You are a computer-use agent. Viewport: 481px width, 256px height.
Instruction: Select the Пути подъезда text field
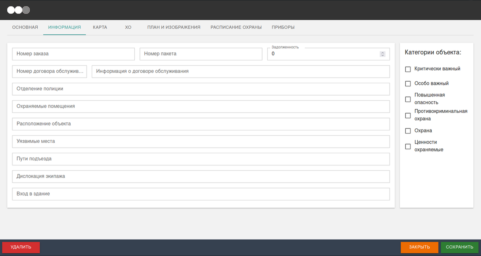(x=201, y=159)
